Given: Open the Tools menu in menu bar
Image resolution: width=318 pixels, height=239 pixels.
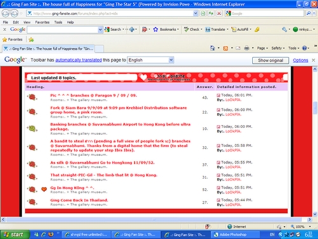Looking at the screenshot, I should pos(58,22).
